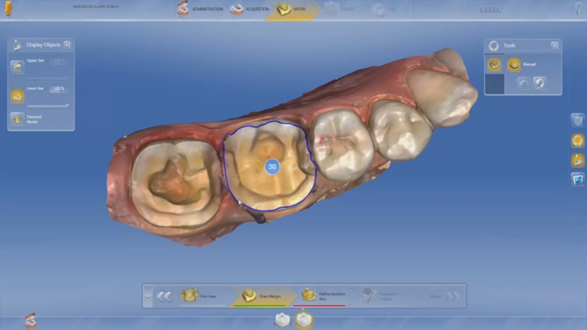The image size is (587, 330).
Task: Switch to the Administration phase tab
Action: 200,9
